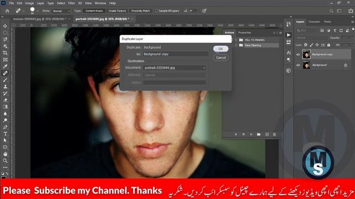Open the brush preset picker arrow
The image size is (355, 199).
coord(38,11)
